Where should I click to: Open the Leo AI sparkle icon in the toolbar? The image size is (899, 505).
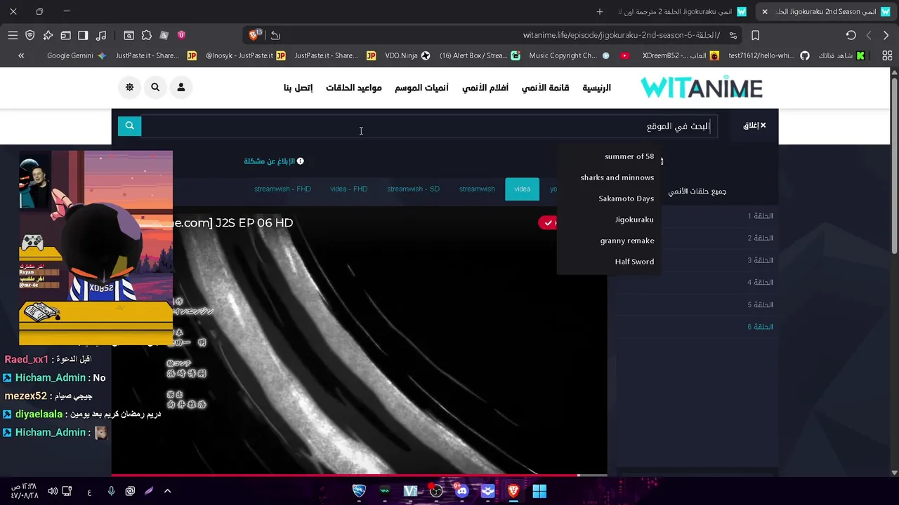[48, 35]
